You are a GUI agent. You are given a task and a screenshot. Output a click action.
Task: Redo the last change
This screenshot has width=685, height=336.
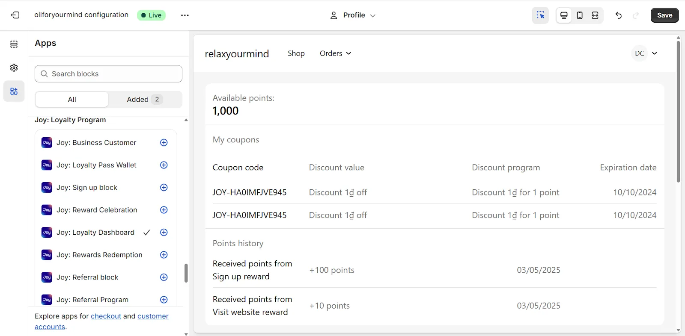pos(636,15)
